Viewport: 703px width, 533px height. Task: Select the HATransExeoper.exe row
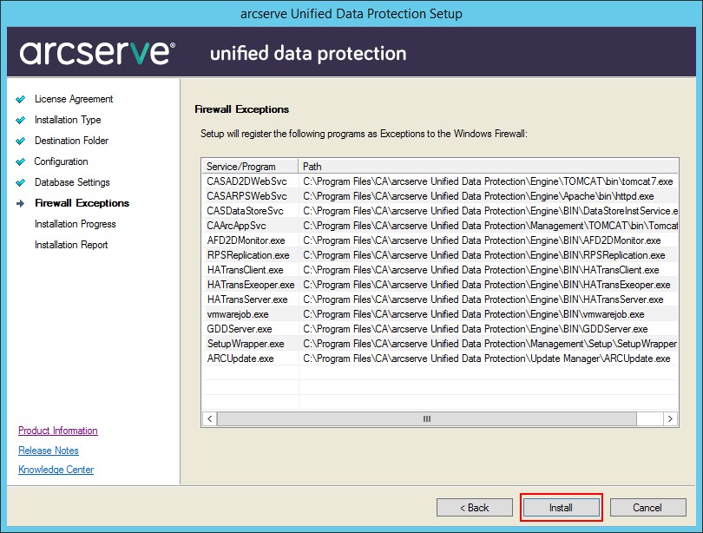pos(440,285)
